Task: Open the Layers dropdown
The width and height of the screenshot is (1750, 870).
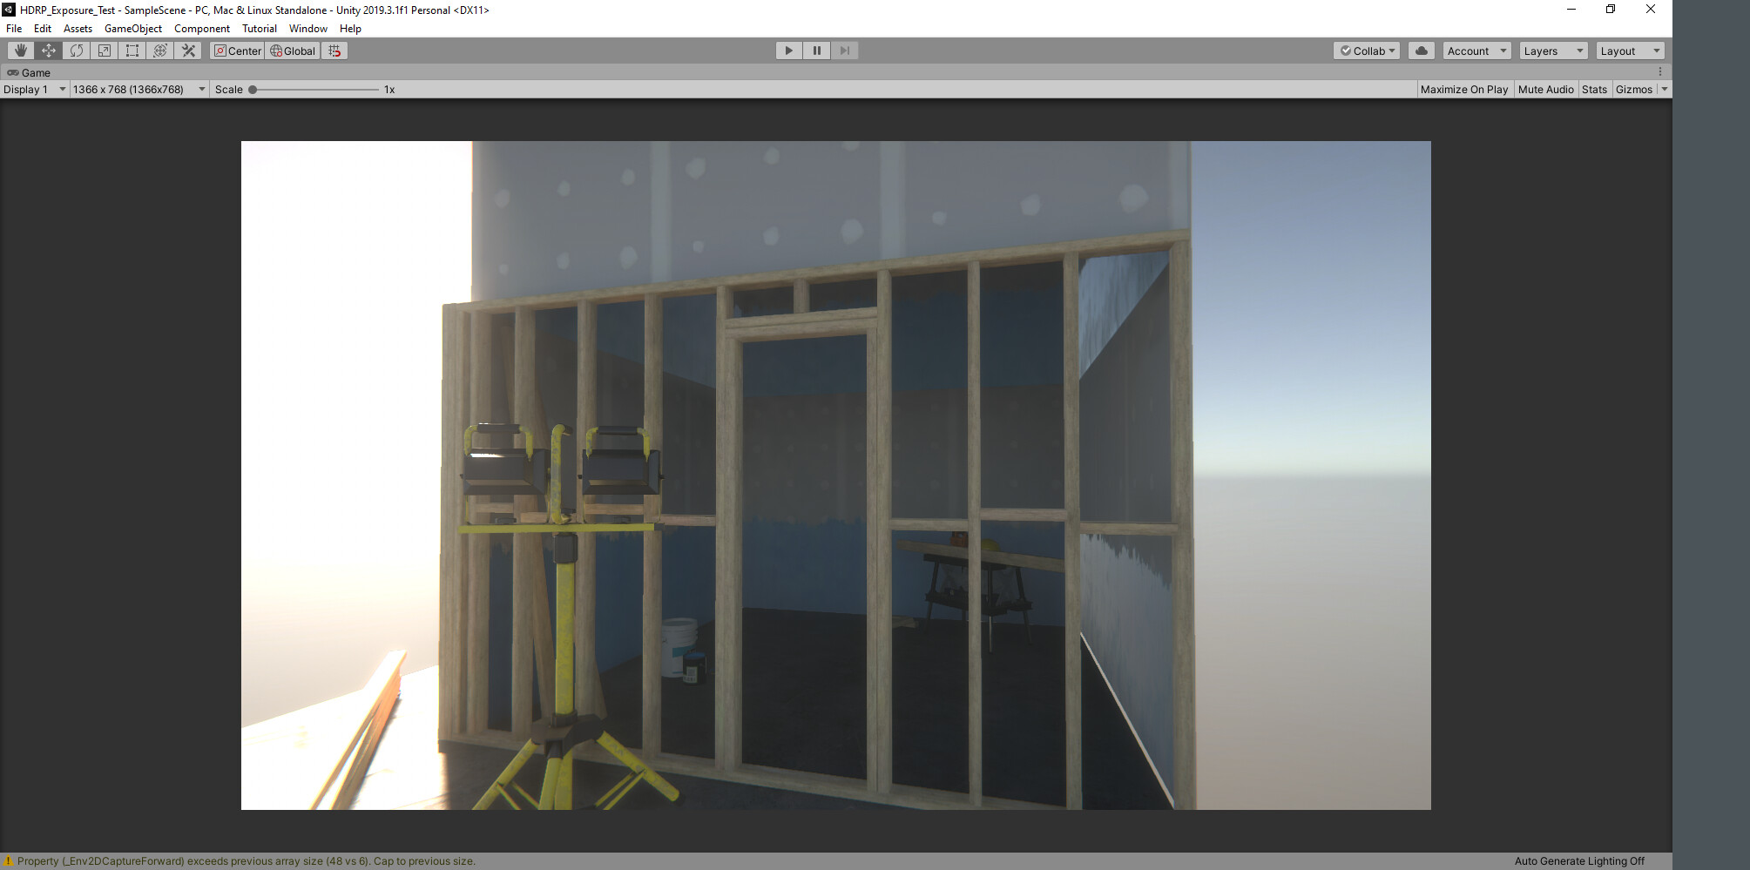Action: (x=1551, y=51)
